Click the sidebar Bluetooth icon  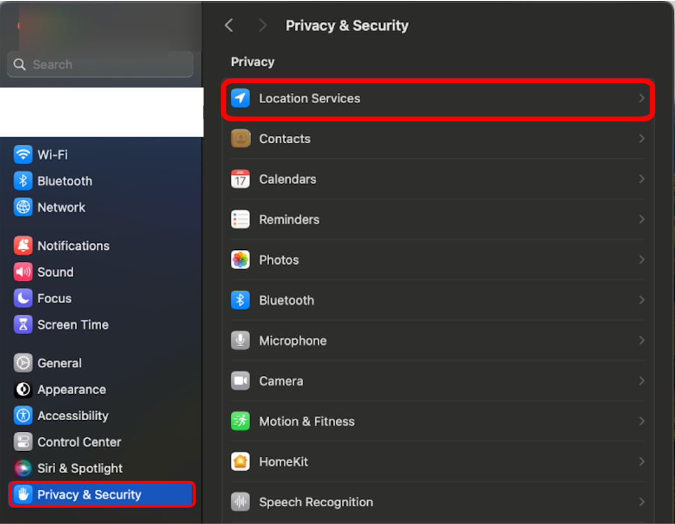pyautogui.click(x=23, y=181)
